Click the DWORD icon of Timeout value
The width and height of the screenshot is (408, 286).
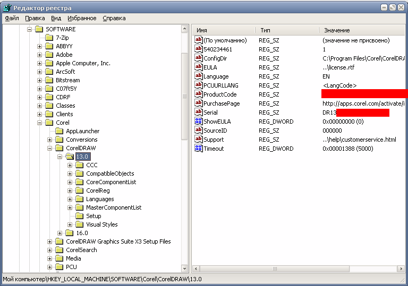199,148
